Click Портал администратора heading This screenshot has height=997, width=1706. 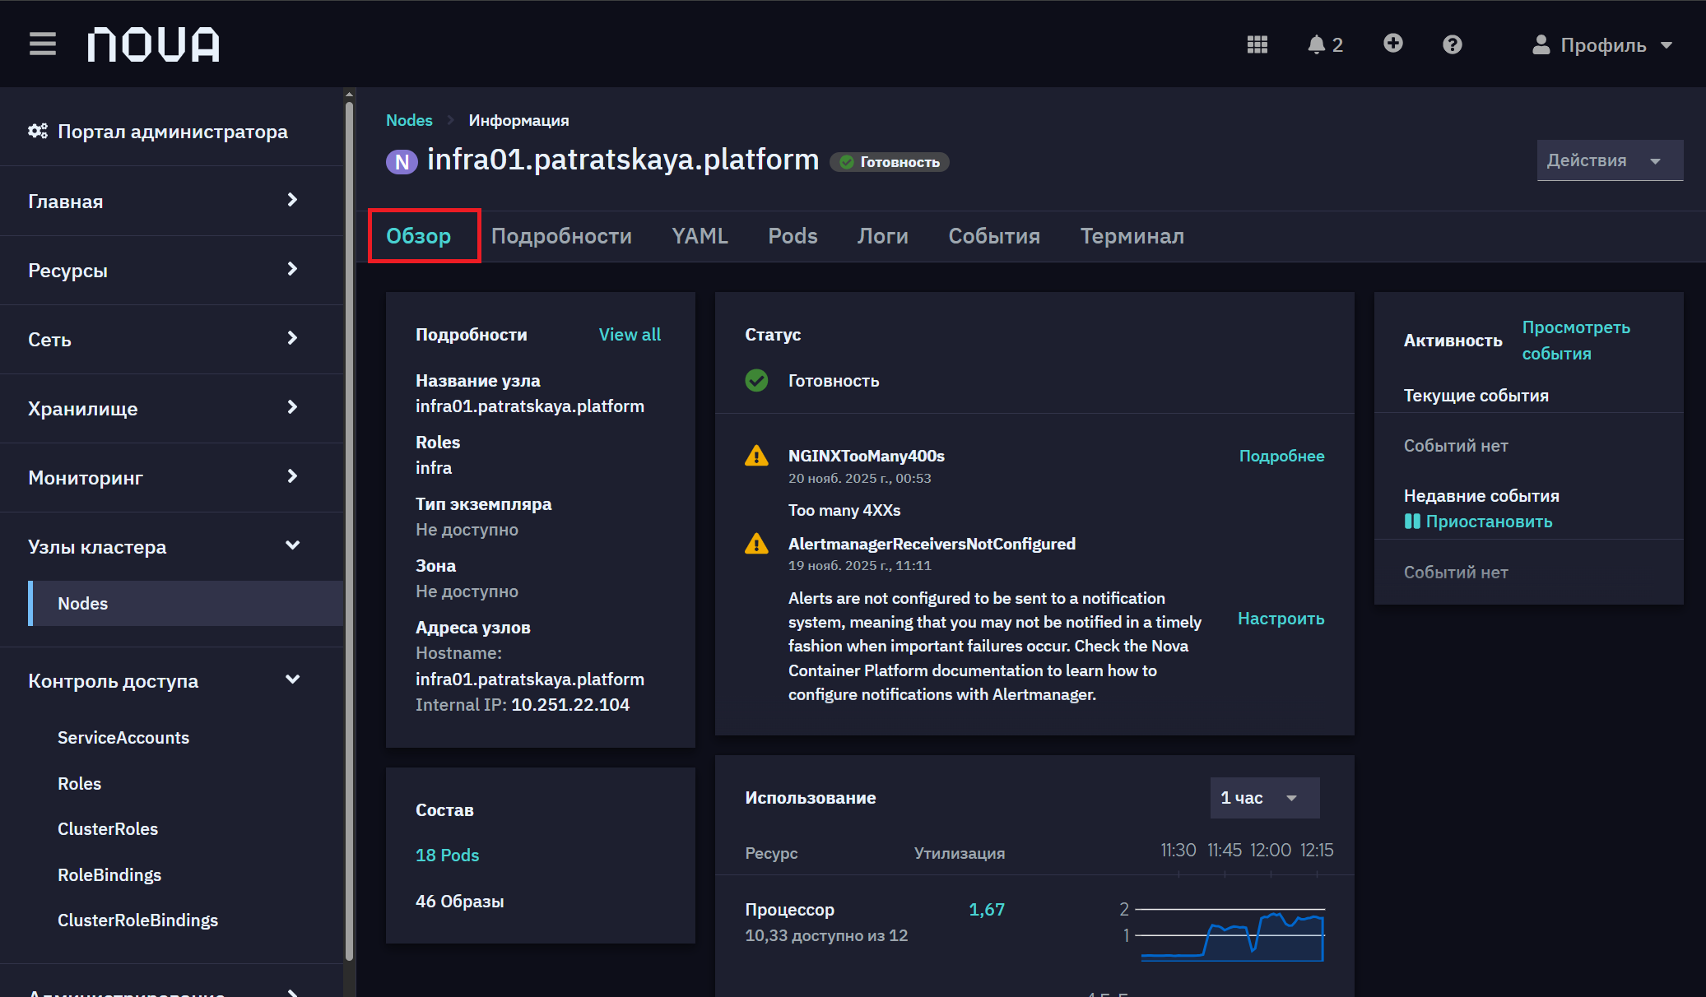pyautogui.click(x=173, y=132)
